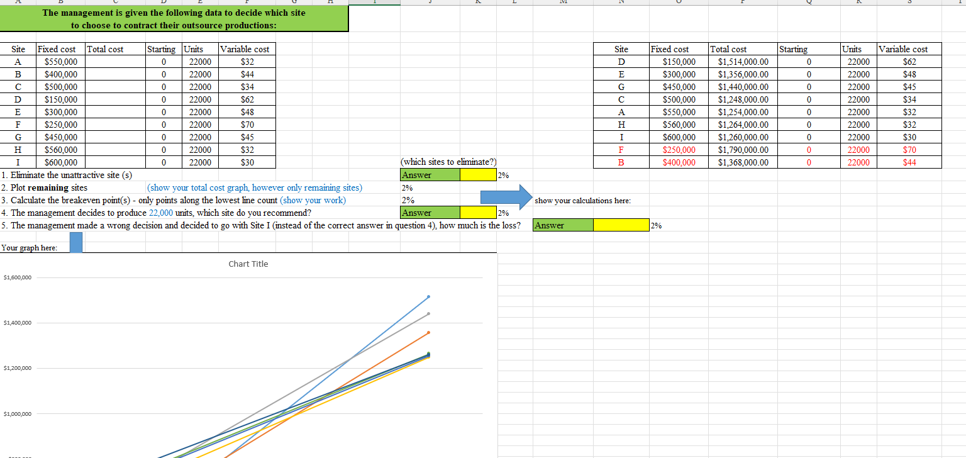Click the yellow answer cell for question 1

pos(477,175)
